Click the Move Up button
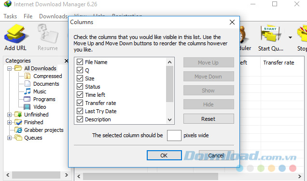Image resolution: width=307 pixels, height=181 pixels. tap(209, 63)
